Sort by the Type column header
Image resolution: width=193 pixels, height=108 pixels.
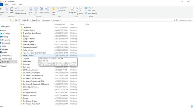[x=72, y=24]
